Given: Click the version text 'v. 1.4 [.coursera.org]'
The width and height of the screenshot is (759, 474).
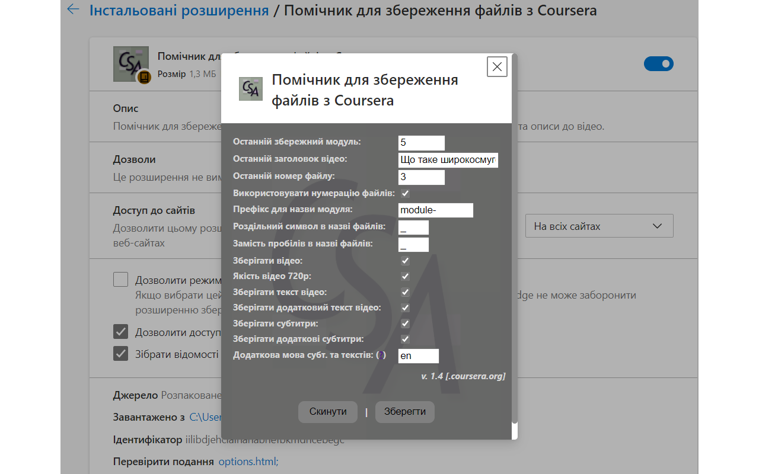Looking at the screenshot, I should (463, 376).
